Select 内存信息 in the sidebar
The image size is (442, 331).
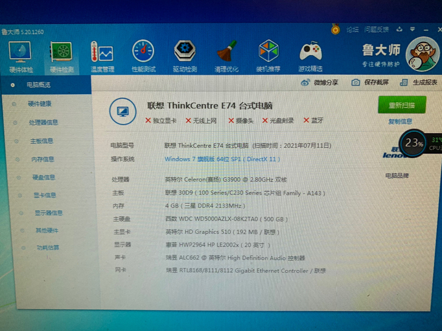point(42,159)
